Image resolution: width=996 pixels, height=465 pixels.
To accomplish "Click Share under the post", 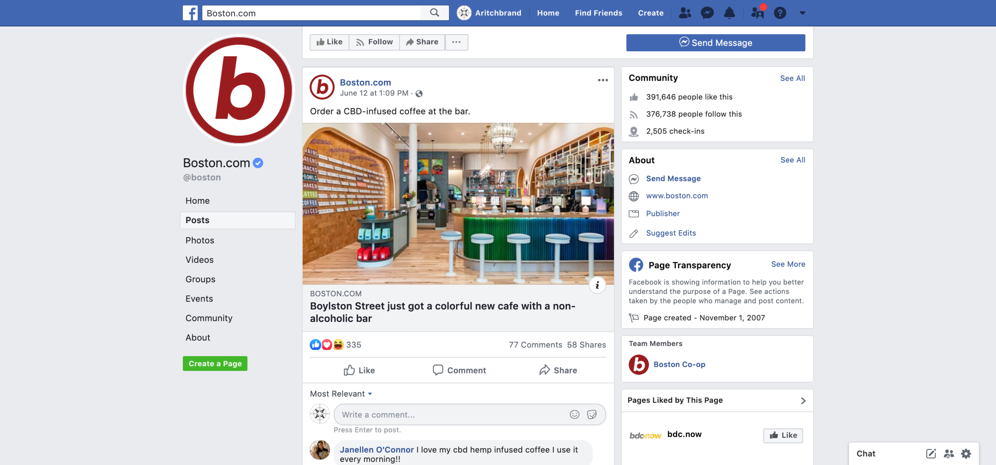I will click(x=558, y=370).
